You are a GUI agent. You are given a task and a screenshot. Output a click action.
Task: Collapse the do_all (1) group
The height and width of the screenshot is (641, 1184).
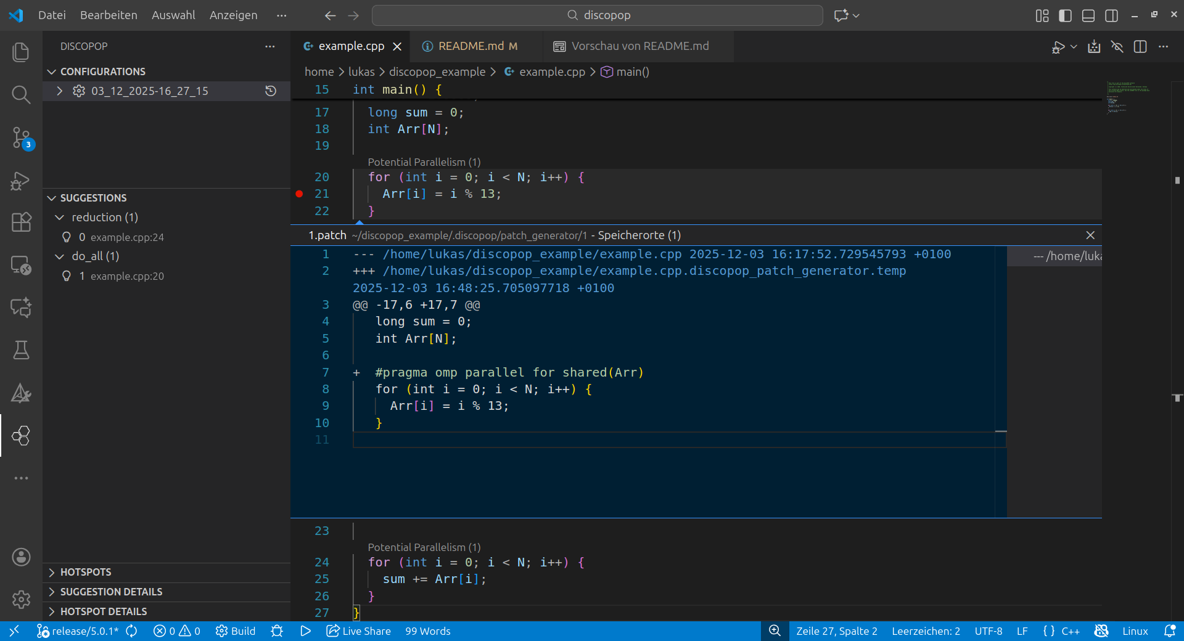coord(60,256)
